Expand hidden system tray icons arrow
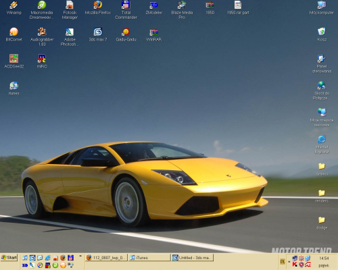338x270 pixels. tap(289, 262)
